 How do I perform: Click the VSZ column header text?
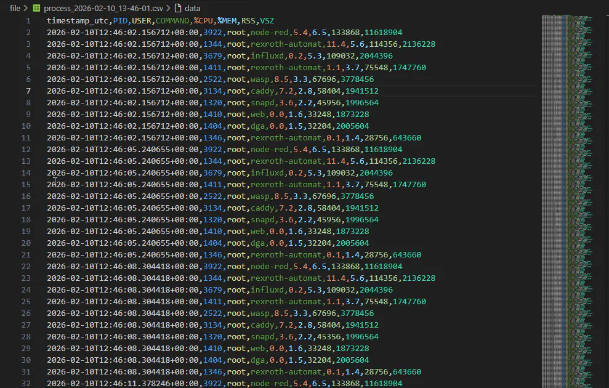(267, 21)
